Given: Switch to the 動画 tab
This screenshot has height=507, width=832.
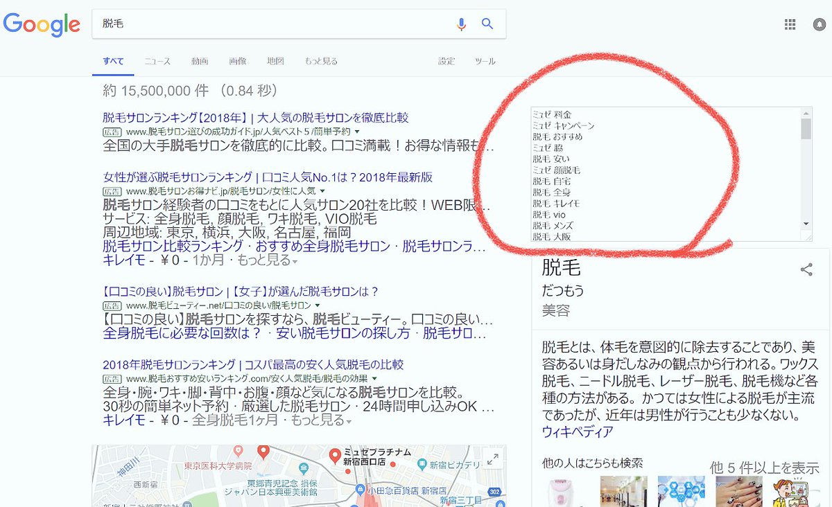Looking at the screenshot, I should pos(200,61).
